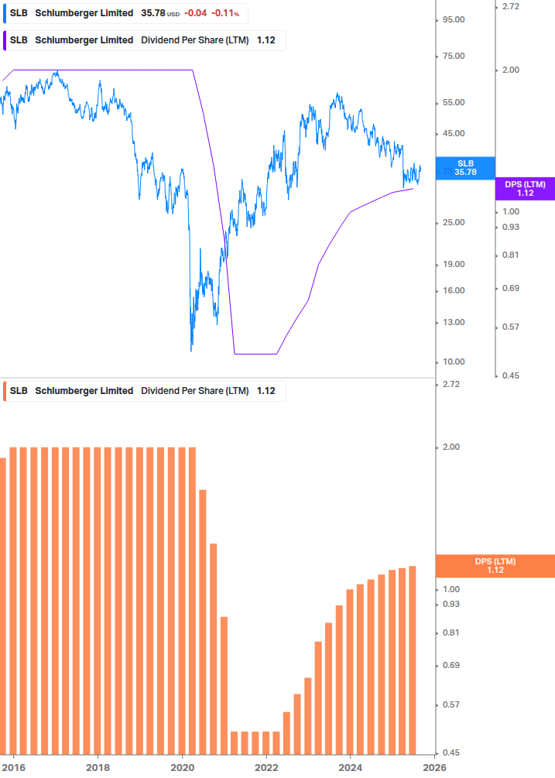Viewport: 555px width, 778px height.
Task: Click the 45.00 price axis label
Action: tap(454, 133)
